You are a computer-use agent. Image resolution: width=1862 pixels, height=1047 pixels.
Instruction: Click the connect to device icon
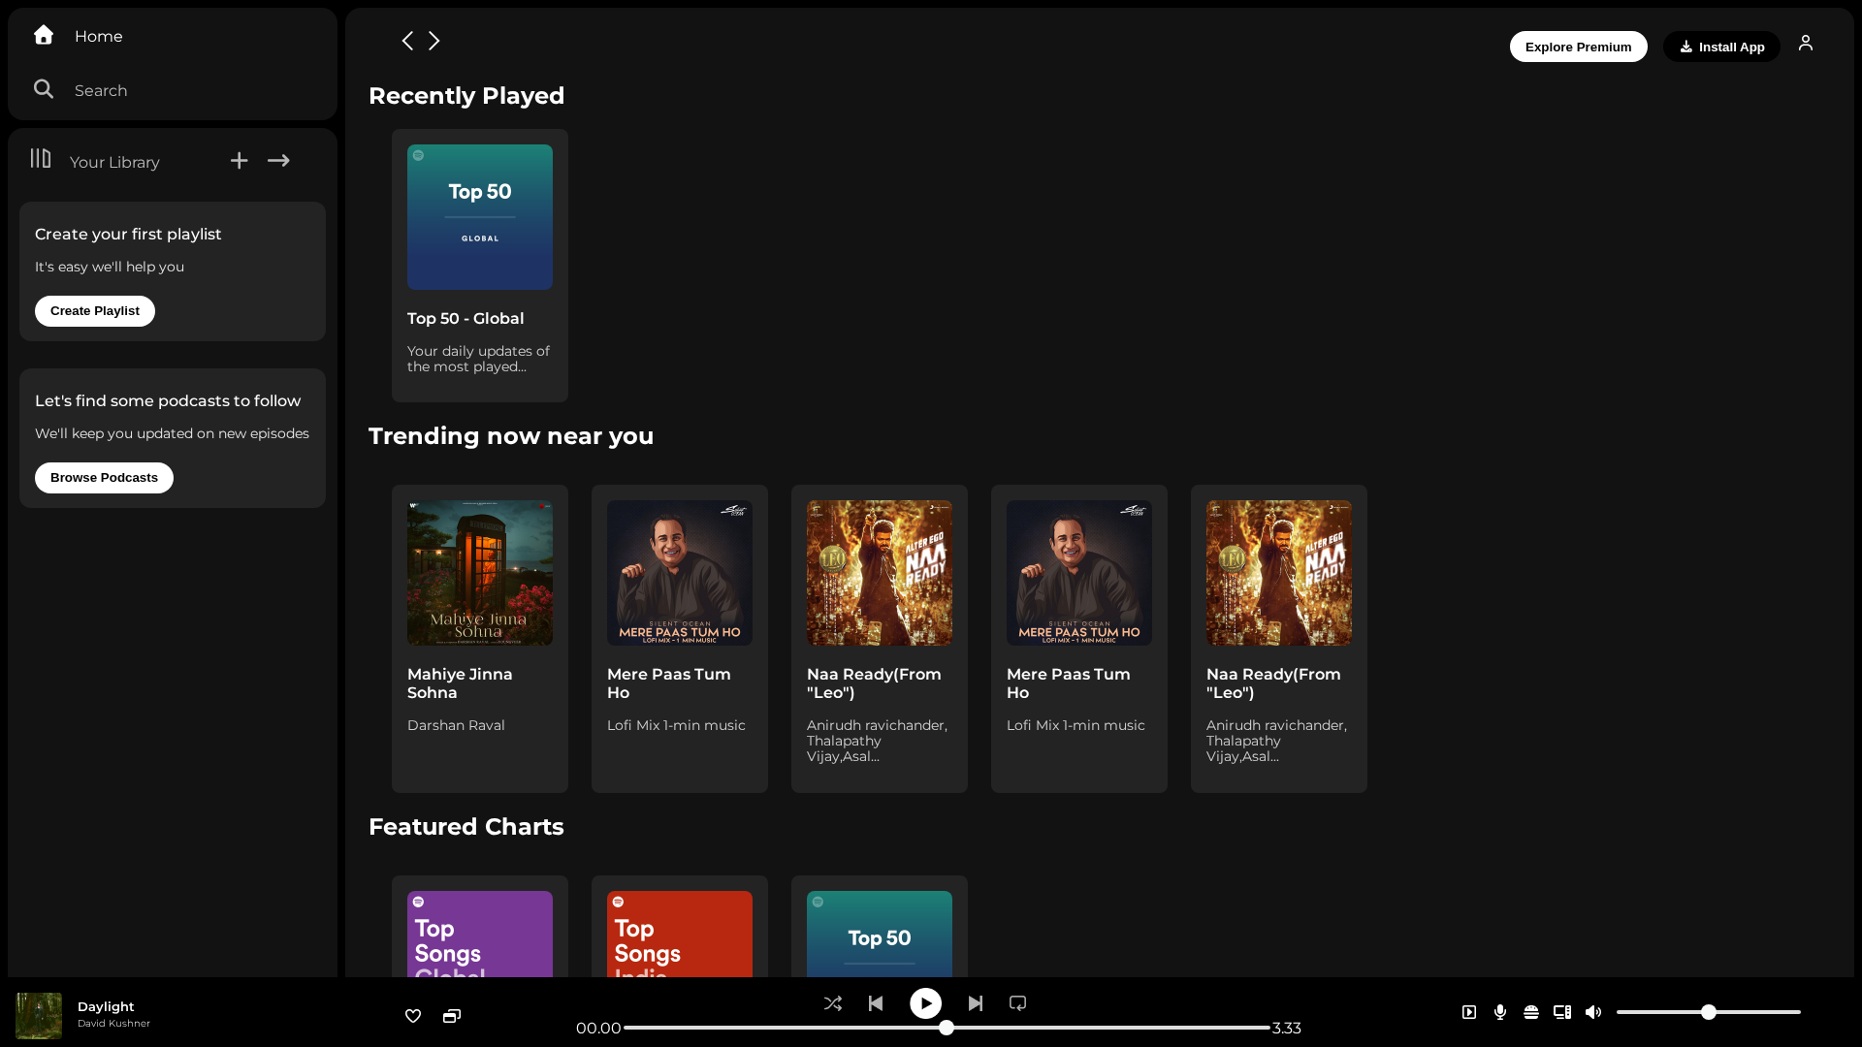click(1562, 1012)
